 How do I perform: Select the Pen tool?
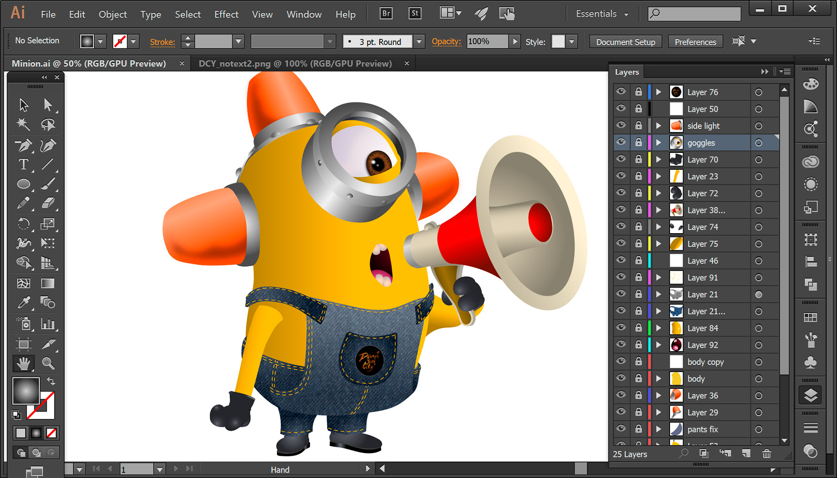coord(24,145)
